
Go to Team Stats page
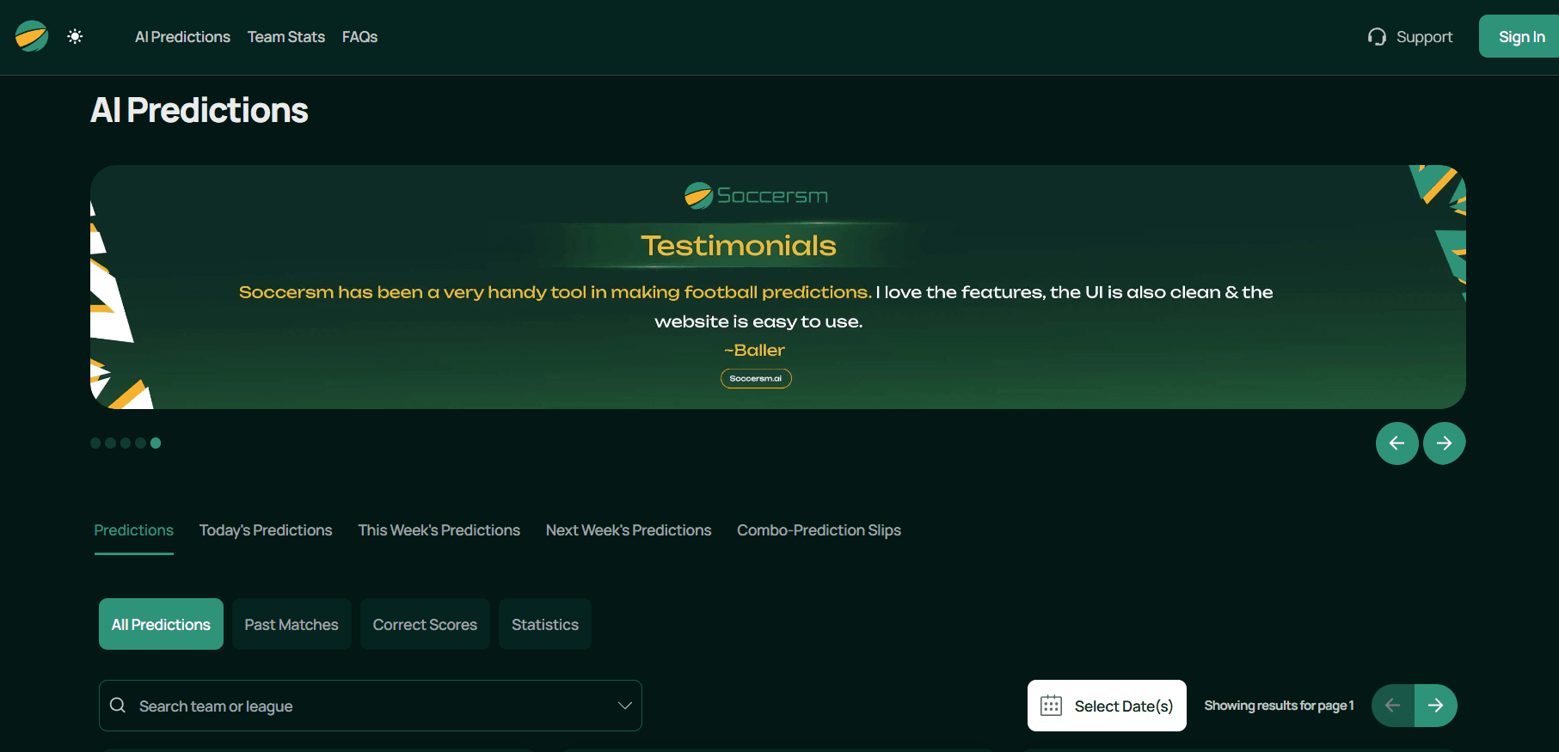286,37
